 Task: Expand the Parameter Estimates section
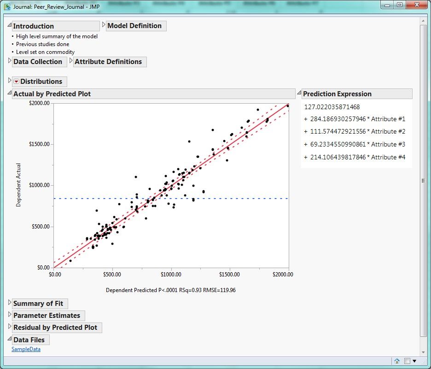[x=10, y=314]
